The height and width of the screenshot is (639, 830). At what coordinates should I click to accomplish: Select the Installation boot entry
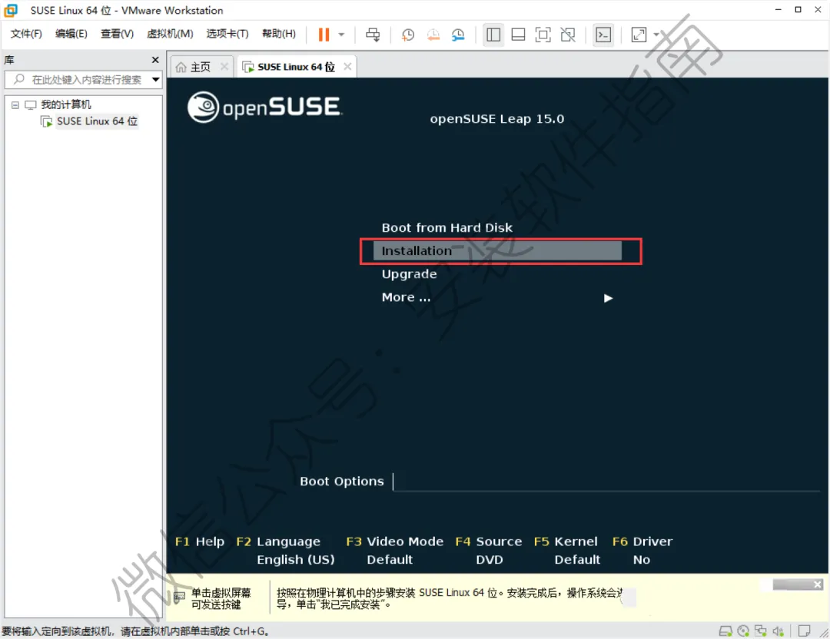tap(497, 250)
